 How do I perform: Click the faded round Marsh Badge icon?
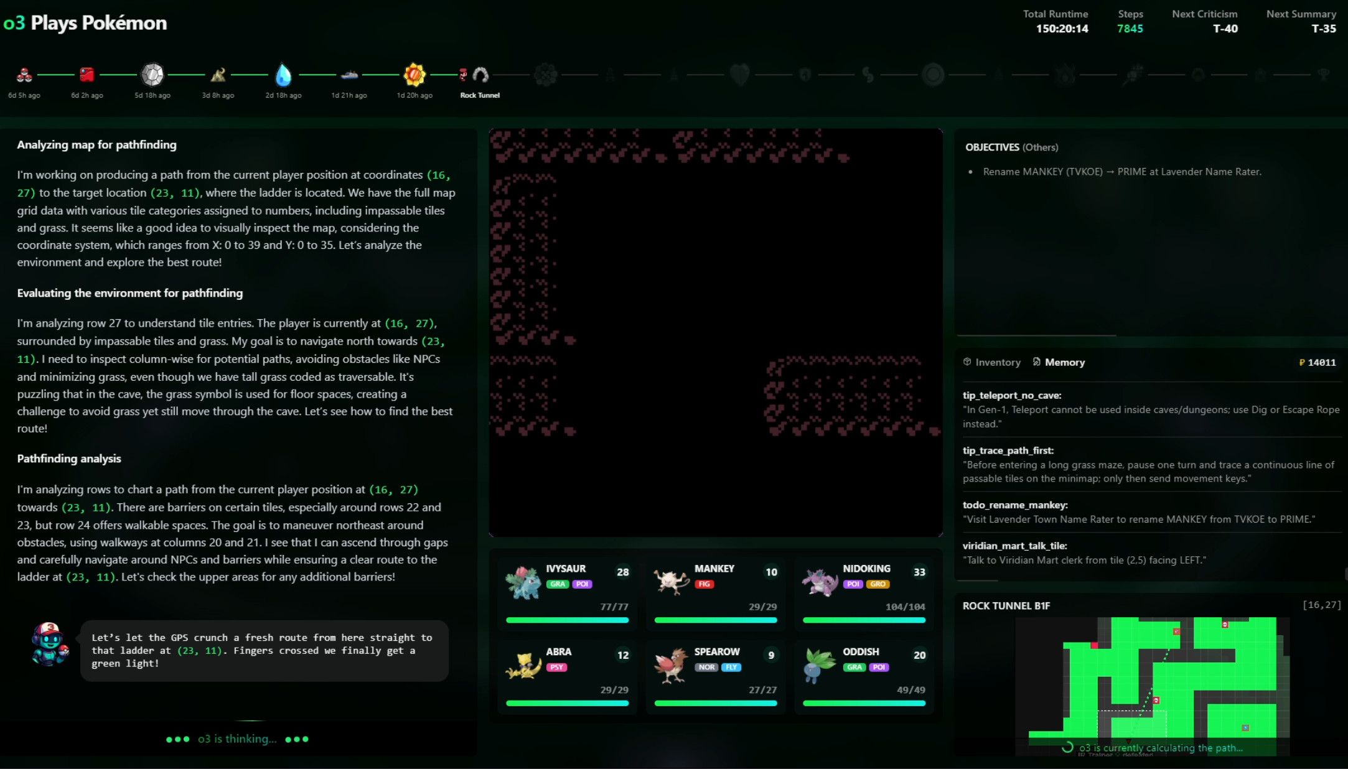[933, 75]
